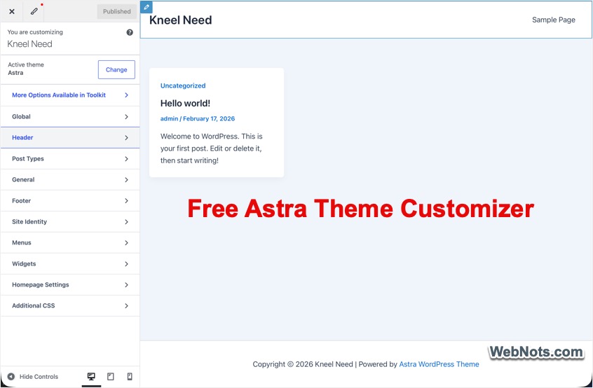593x388 pixels.
Task: Expand the chevron on the General row
Action: point(127,180)
